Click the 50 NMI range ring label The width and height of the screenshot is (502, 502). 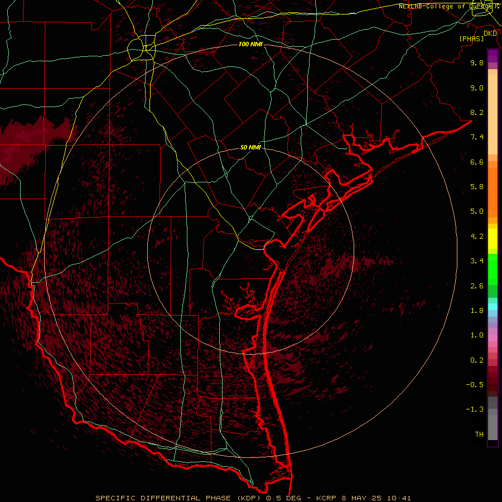[x=250, y=148]
